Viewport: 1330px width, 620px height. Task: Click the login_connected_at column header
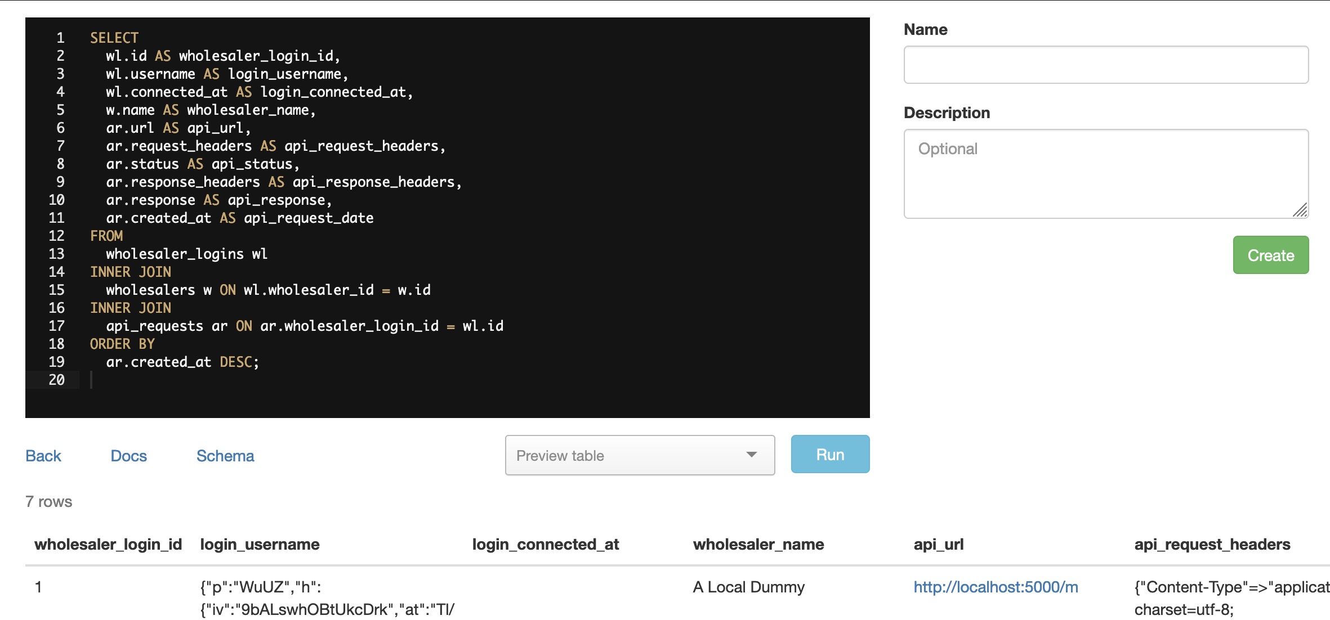click(545, 545)
